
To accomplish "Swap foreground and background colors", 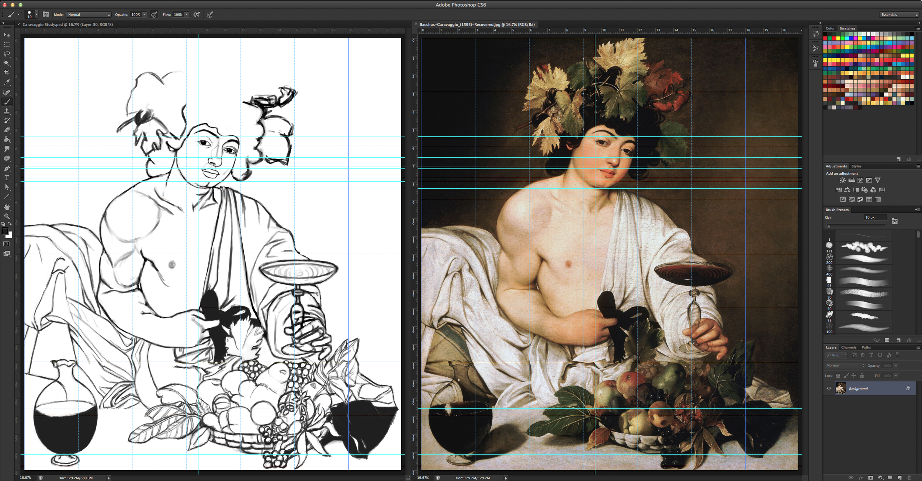I will [x=10, y=224].
